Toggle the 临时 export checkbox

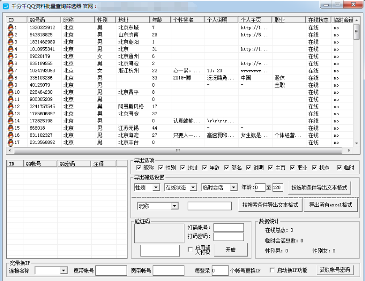(x=340, y=168)
